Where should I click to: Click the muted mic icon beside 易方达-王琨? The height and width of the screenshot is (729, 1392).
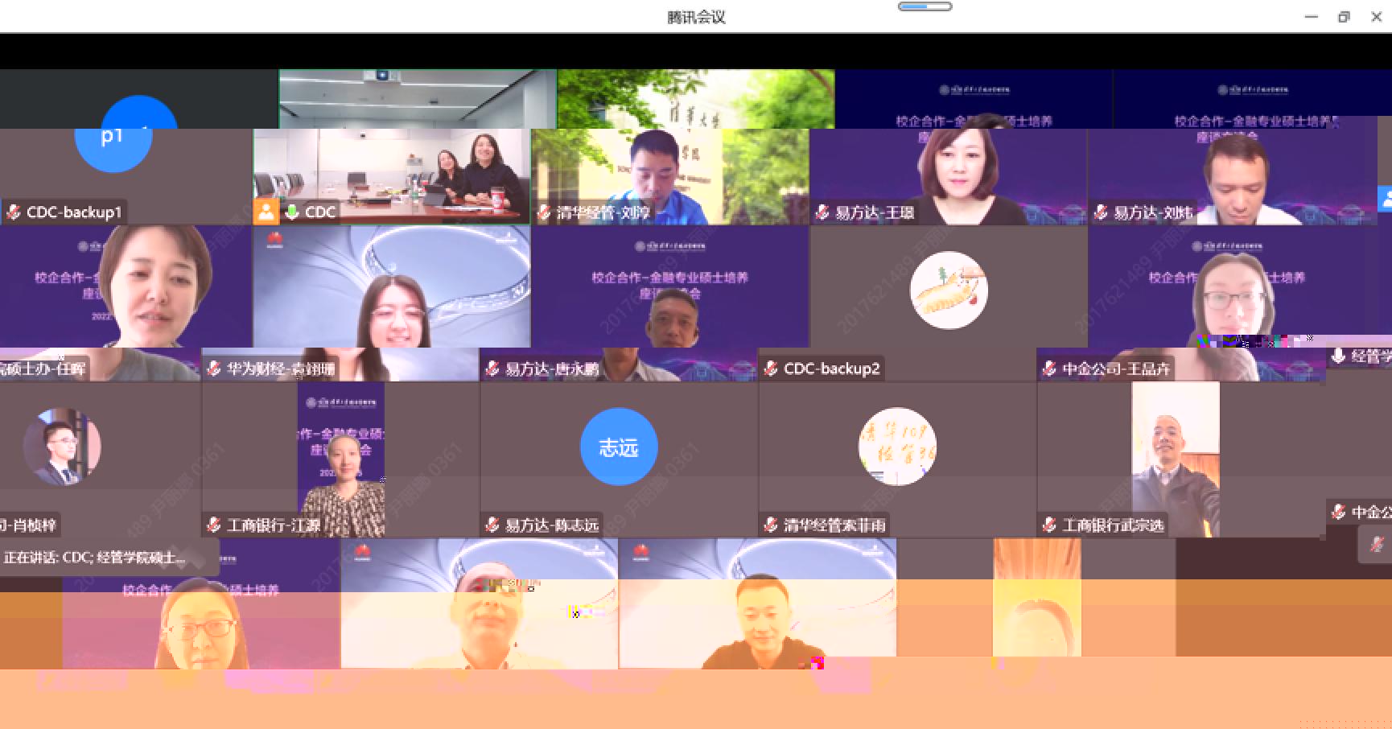coord(822,212)
